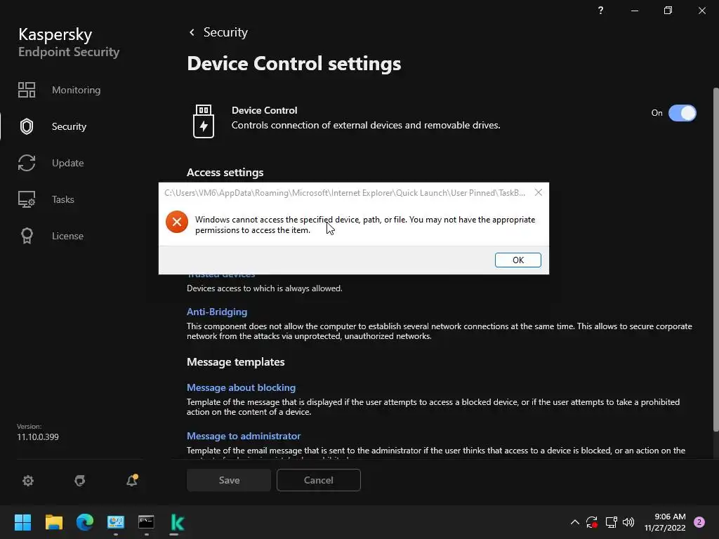Launch Microsoft Edge from taskbar

pyautogui.click(x=85, y=522)
